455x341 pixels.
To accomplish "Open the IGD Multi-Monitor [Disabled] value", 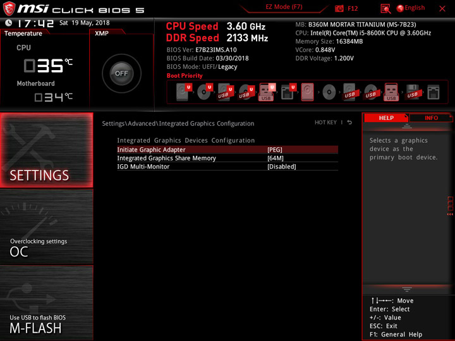I will click(282, 167).
